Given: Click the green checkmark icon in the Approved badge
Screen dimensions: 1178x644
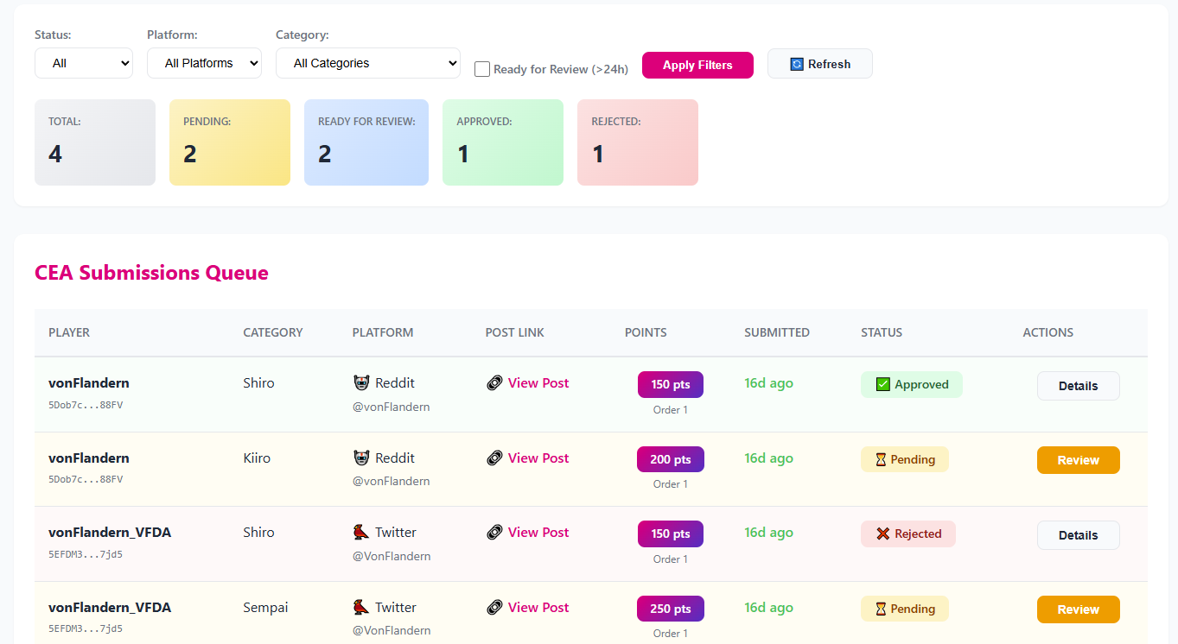Looking at the screenshot, I should click(x=882, y=383).
